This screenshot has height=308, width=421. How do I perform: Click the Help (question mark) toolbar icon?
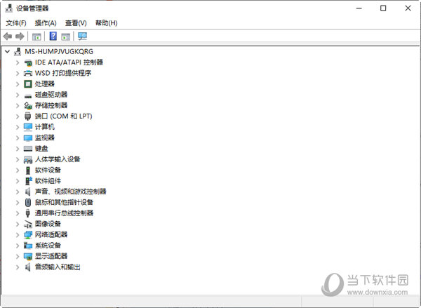click(x=53, y=36)
